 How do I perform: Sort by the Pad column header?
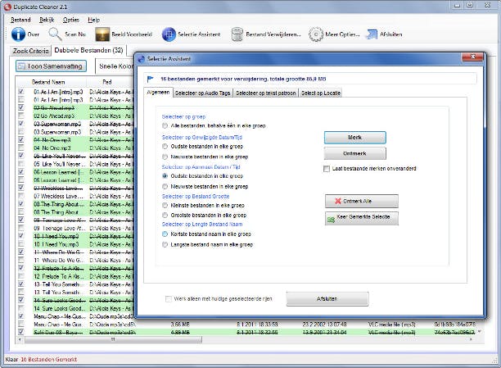click(x=107, y=82)
